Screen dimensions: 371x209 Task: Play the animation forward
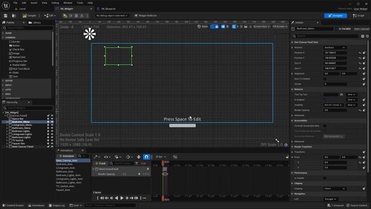coord(122,198)
